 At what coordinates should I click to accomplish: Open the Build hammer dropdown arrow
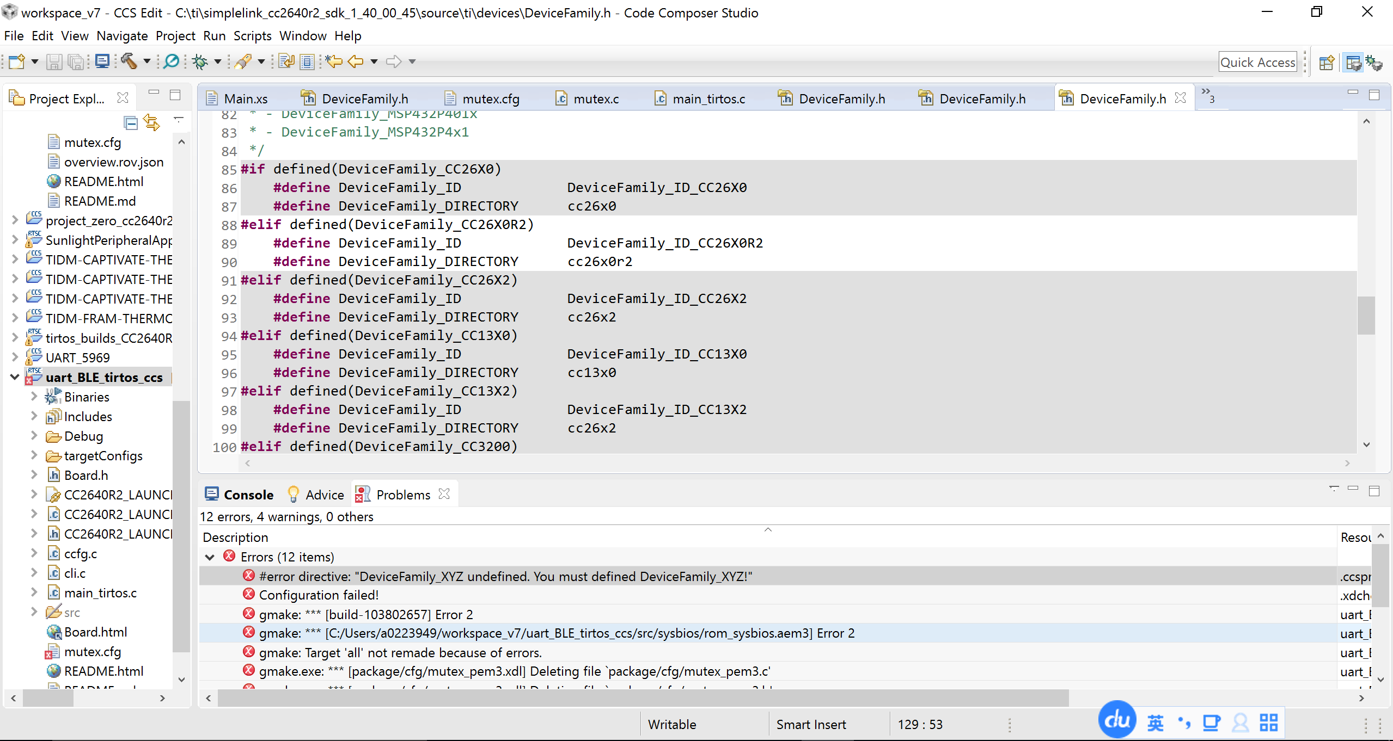(146, 61)
